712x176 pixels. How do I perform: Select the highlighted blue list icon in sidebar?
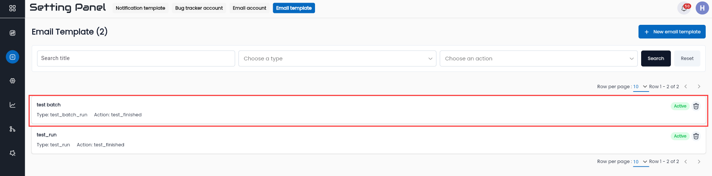coord(12,57)
